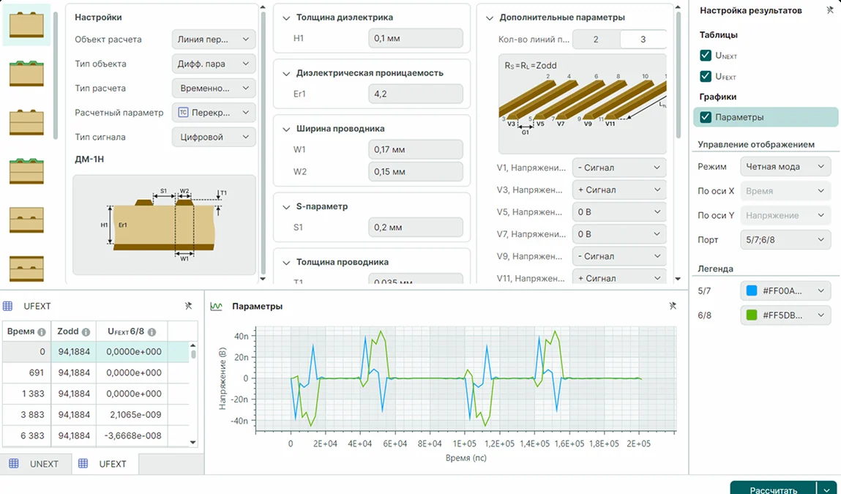Viewport: 841px width, 494px height.
Task: Choose second coated microstrip structure icon
Action: tap(26, 73)
